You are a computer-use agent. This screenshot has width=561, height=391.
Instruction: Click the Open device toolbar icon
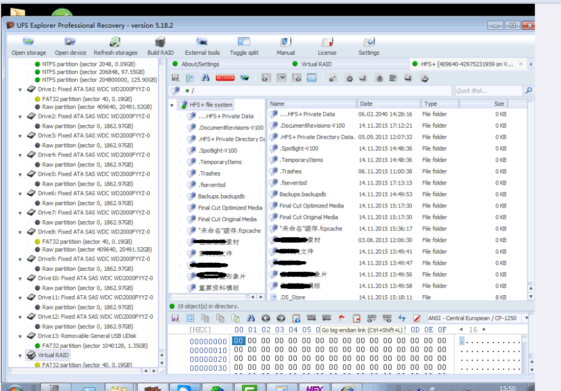pos(70,42)
